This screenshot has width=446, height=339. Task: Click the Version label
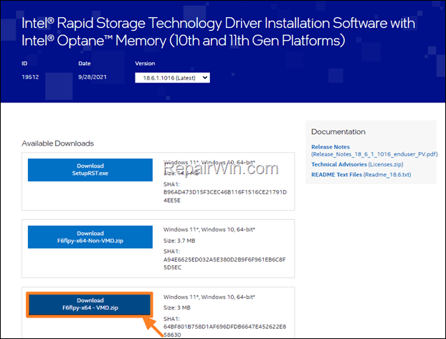145,63
